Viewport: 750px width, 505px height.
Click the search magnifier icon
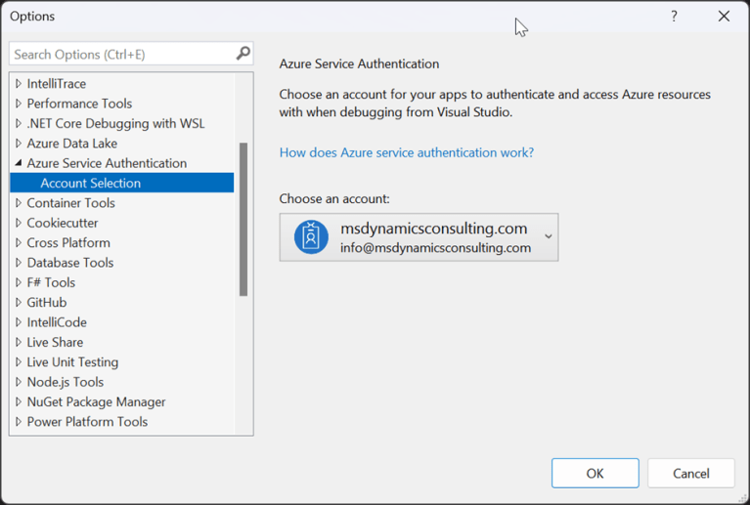click(243, 53)
